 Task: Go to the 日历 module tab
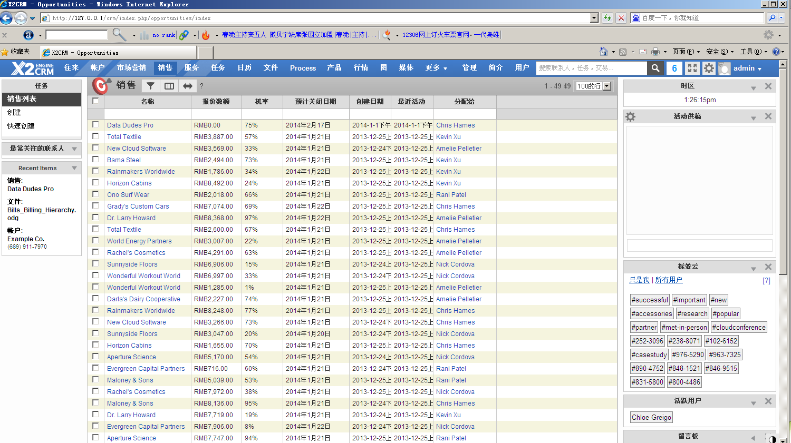point(245,68)
